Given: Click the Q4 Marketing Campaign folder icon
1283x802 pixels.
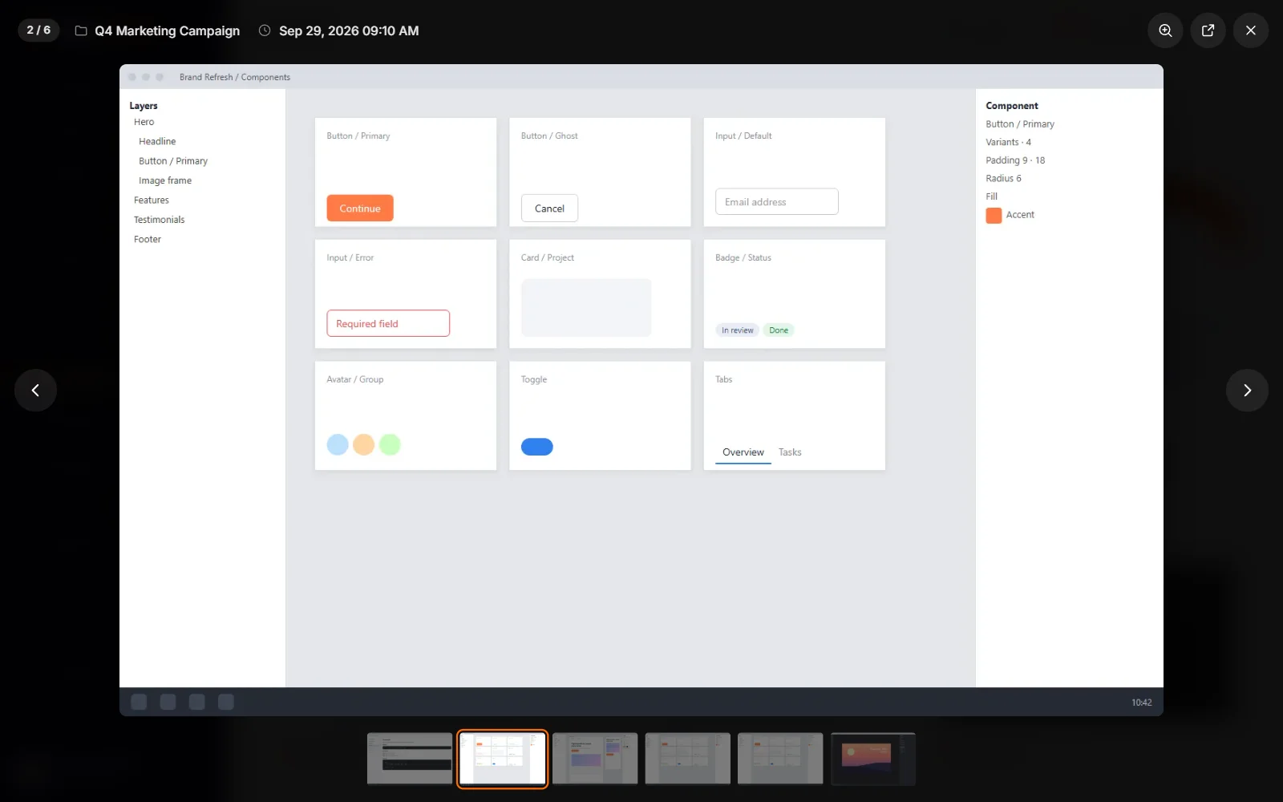Looking at the screenshot, I should point(81,30).
